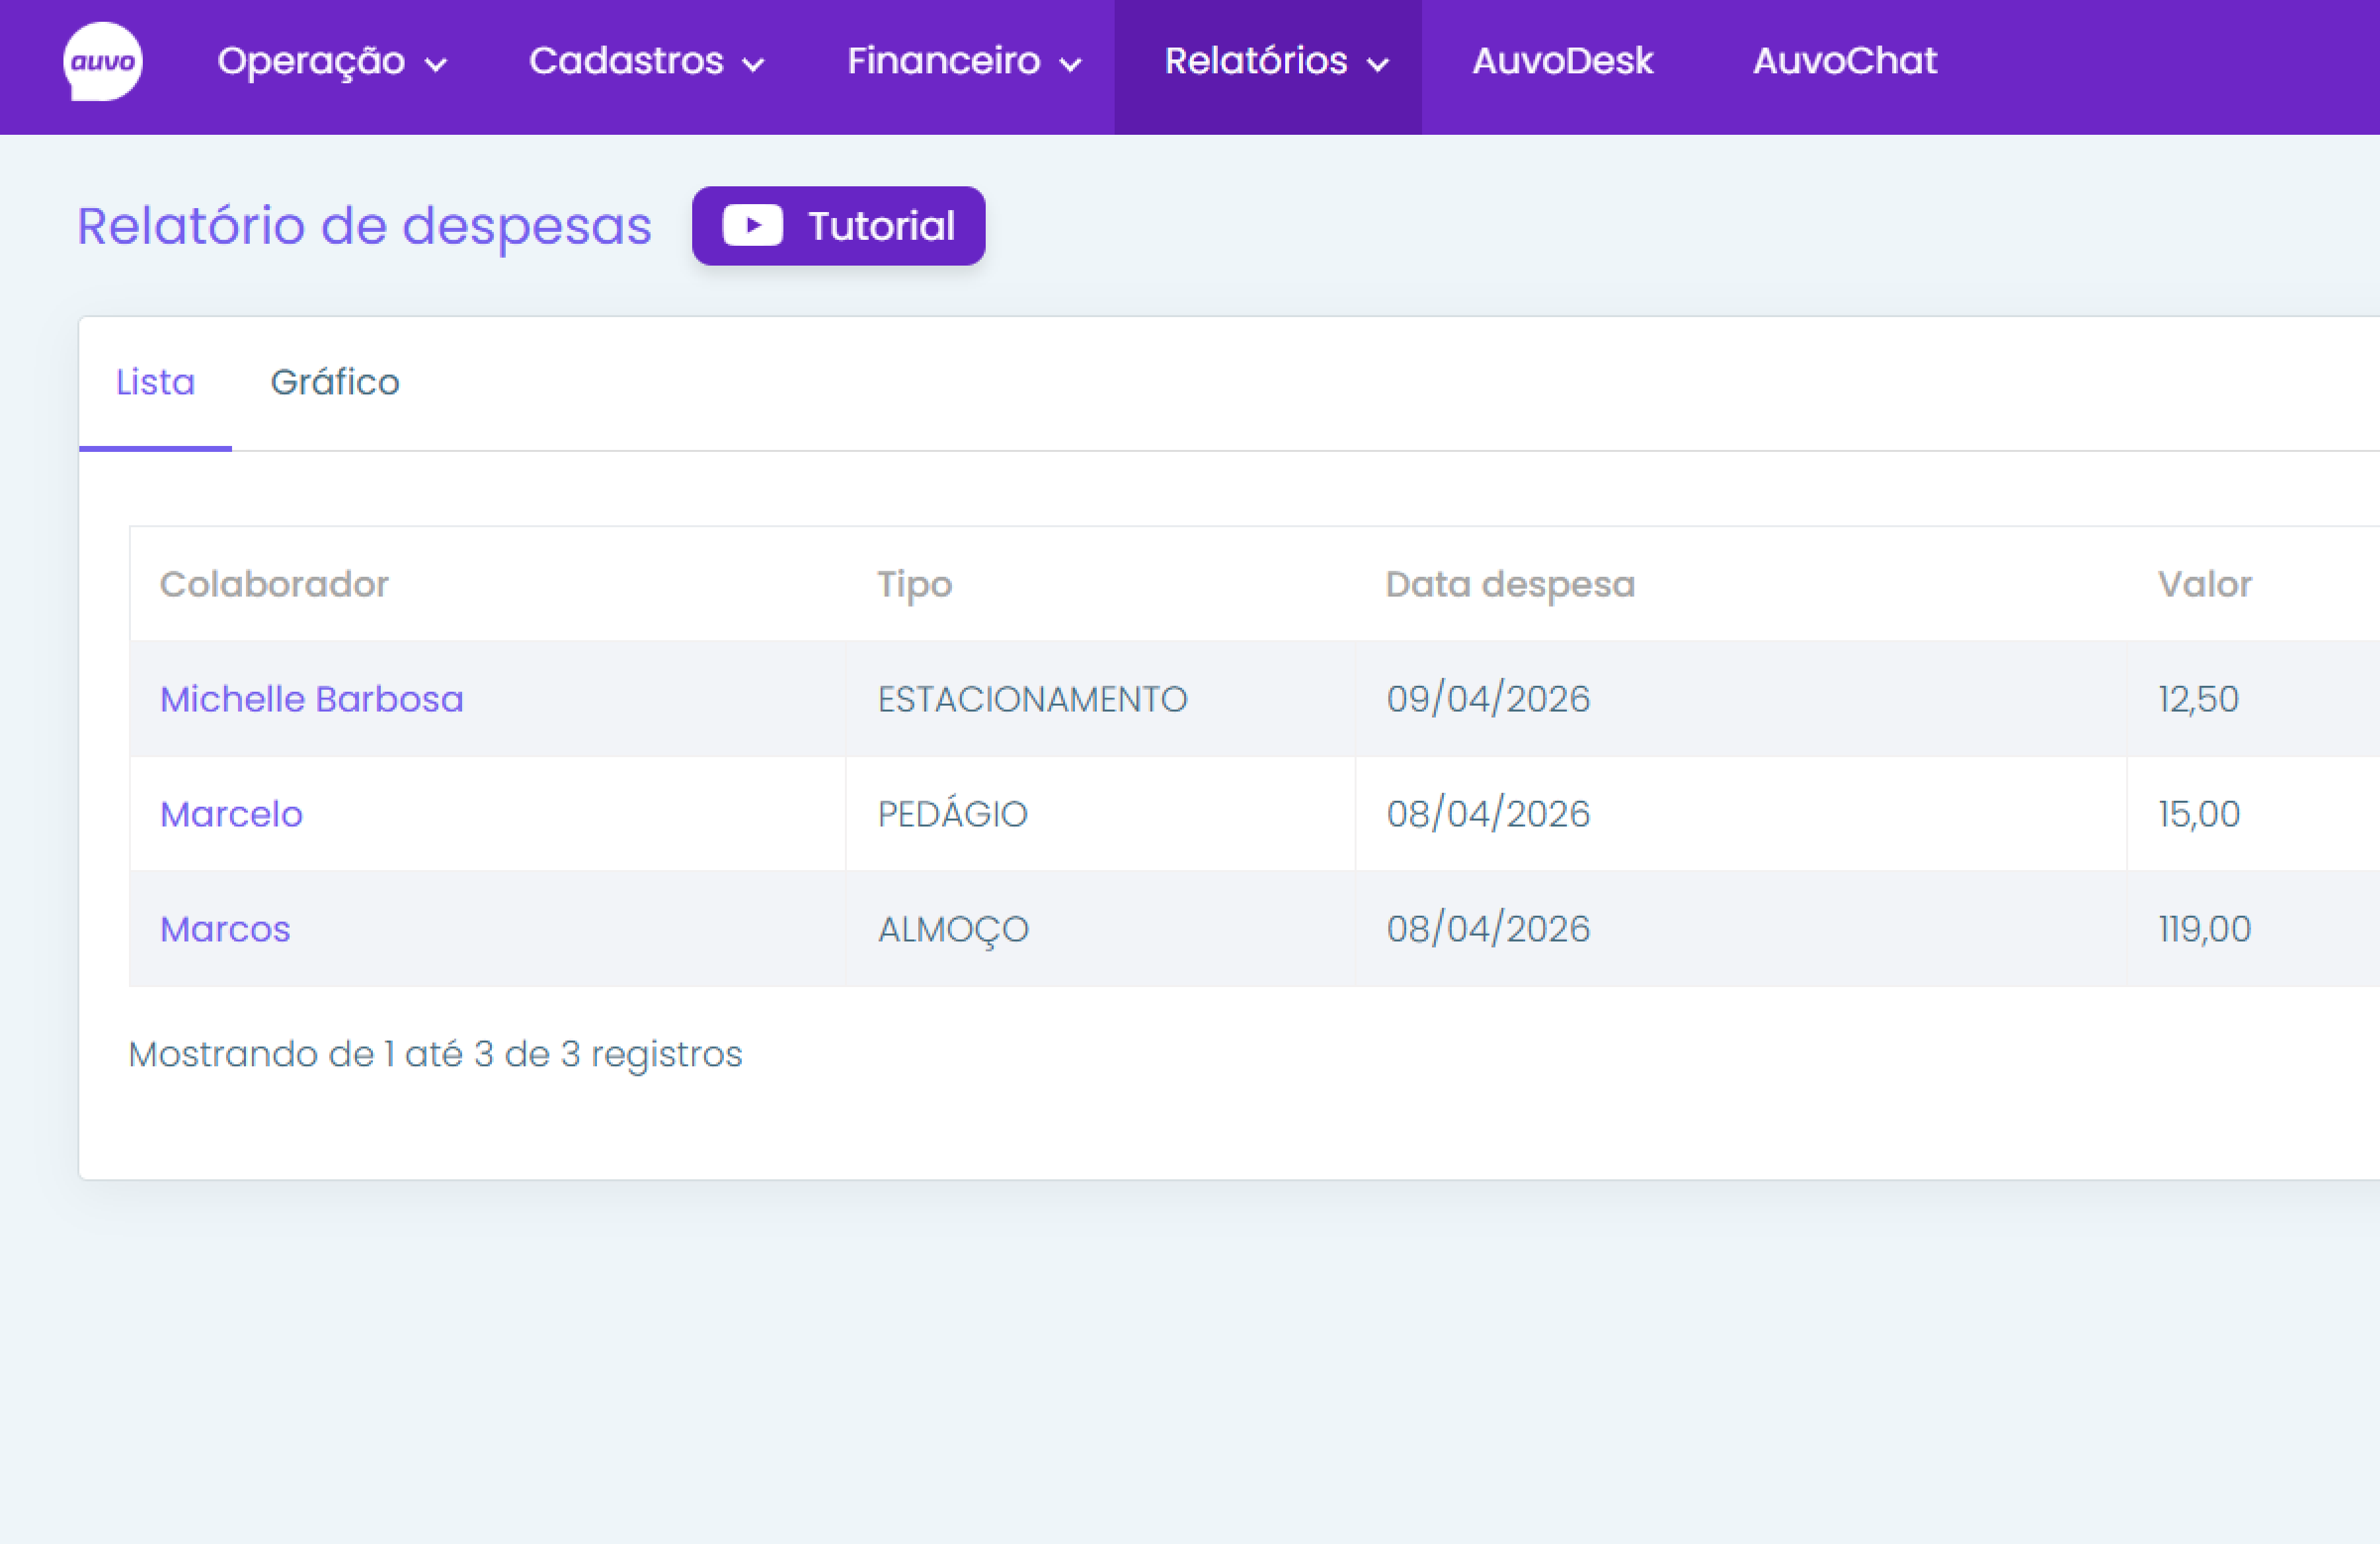Click the 119,00 value cell
The width and height of the screenshot is (2380, 1544).
click(x=2204, y=930)
